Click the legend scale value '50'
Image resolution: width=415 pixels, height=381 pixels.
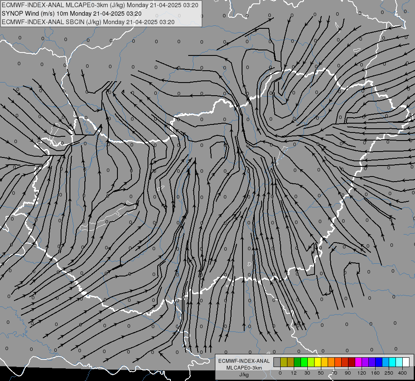click(321, 373)
